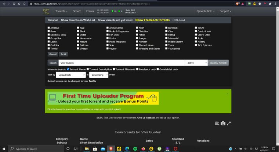Click the expand arrows icon above results

(229, 123)
